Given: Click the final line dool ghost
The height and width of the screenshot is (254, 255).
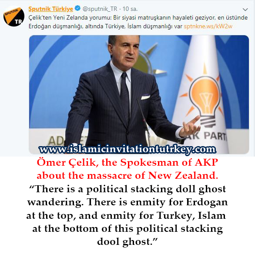Looking at the screenshot, I should (x=127, y=242).
